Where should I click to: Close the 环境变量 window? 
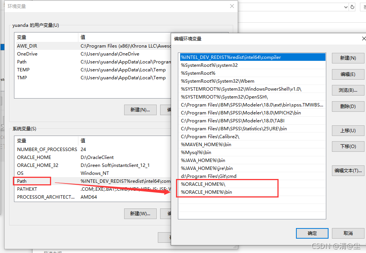pyautogui.click(x=232, y=6)
